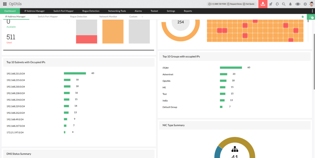This screenshot has width=315, height=158.
Task: Open the apps grid launcher
Action: [x=5, y=4]
